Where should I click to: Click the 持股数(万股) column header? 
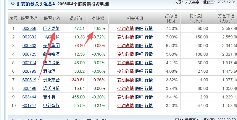point(196,18)
